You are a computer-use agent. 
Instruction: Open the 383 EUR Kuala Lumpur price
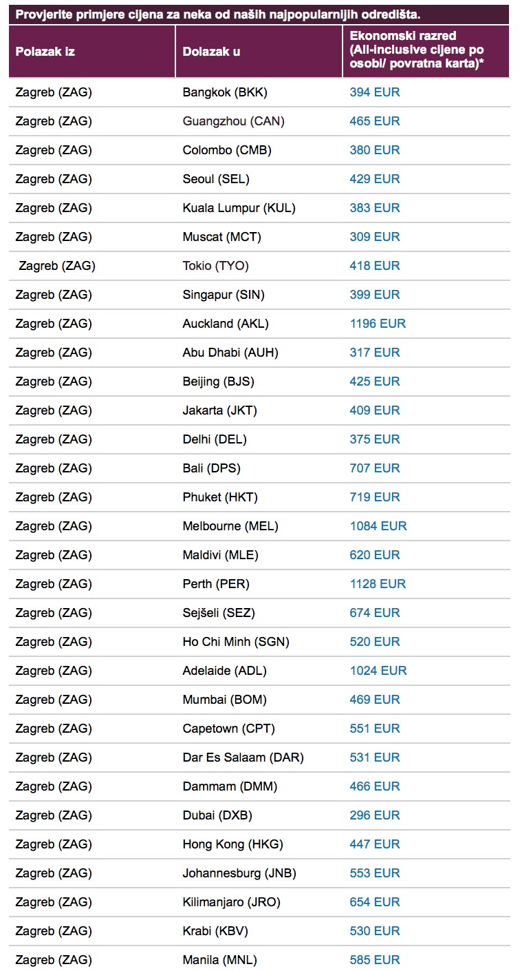374,208
